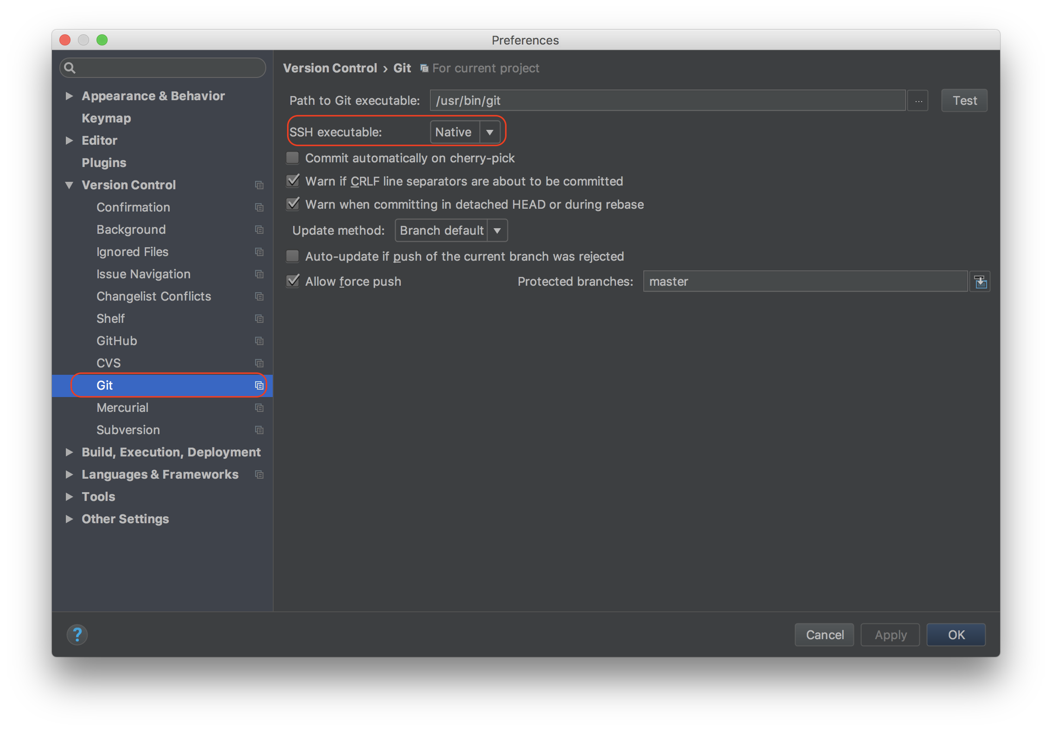Click the search magnifier icon in settings sidebar
The width and height of the screenshot is (1052, 731).
pyautogui.click(x=70, y=68)
